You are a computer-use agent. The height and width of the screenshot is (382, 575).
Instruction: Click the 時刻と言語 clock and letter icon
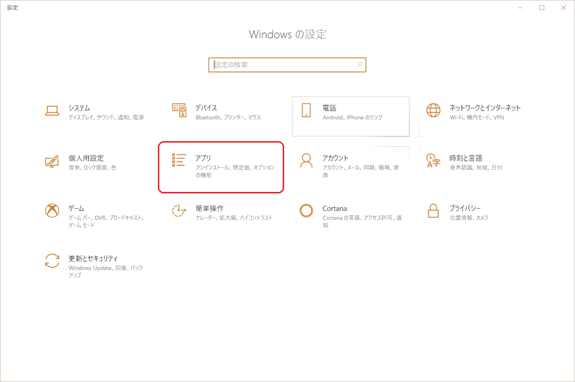tap(433, 161)
